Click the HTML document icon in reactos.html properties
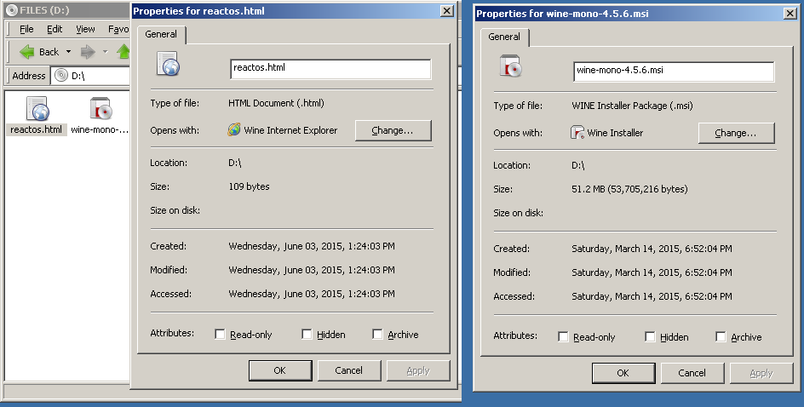The height and width of the screenshot is (407, 804). (168, 64)
